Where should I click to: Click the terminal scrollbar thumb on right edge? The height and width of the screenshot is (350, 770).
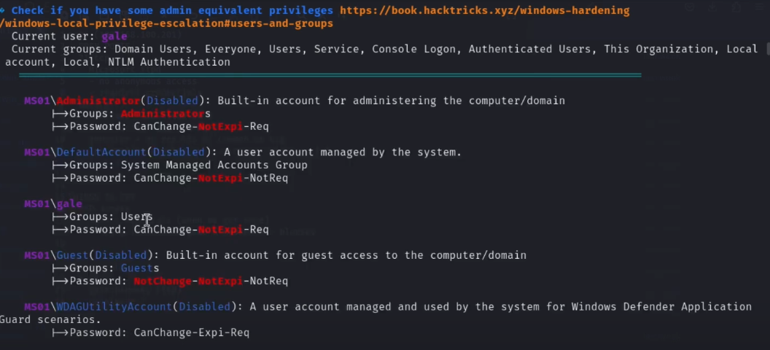766,49
